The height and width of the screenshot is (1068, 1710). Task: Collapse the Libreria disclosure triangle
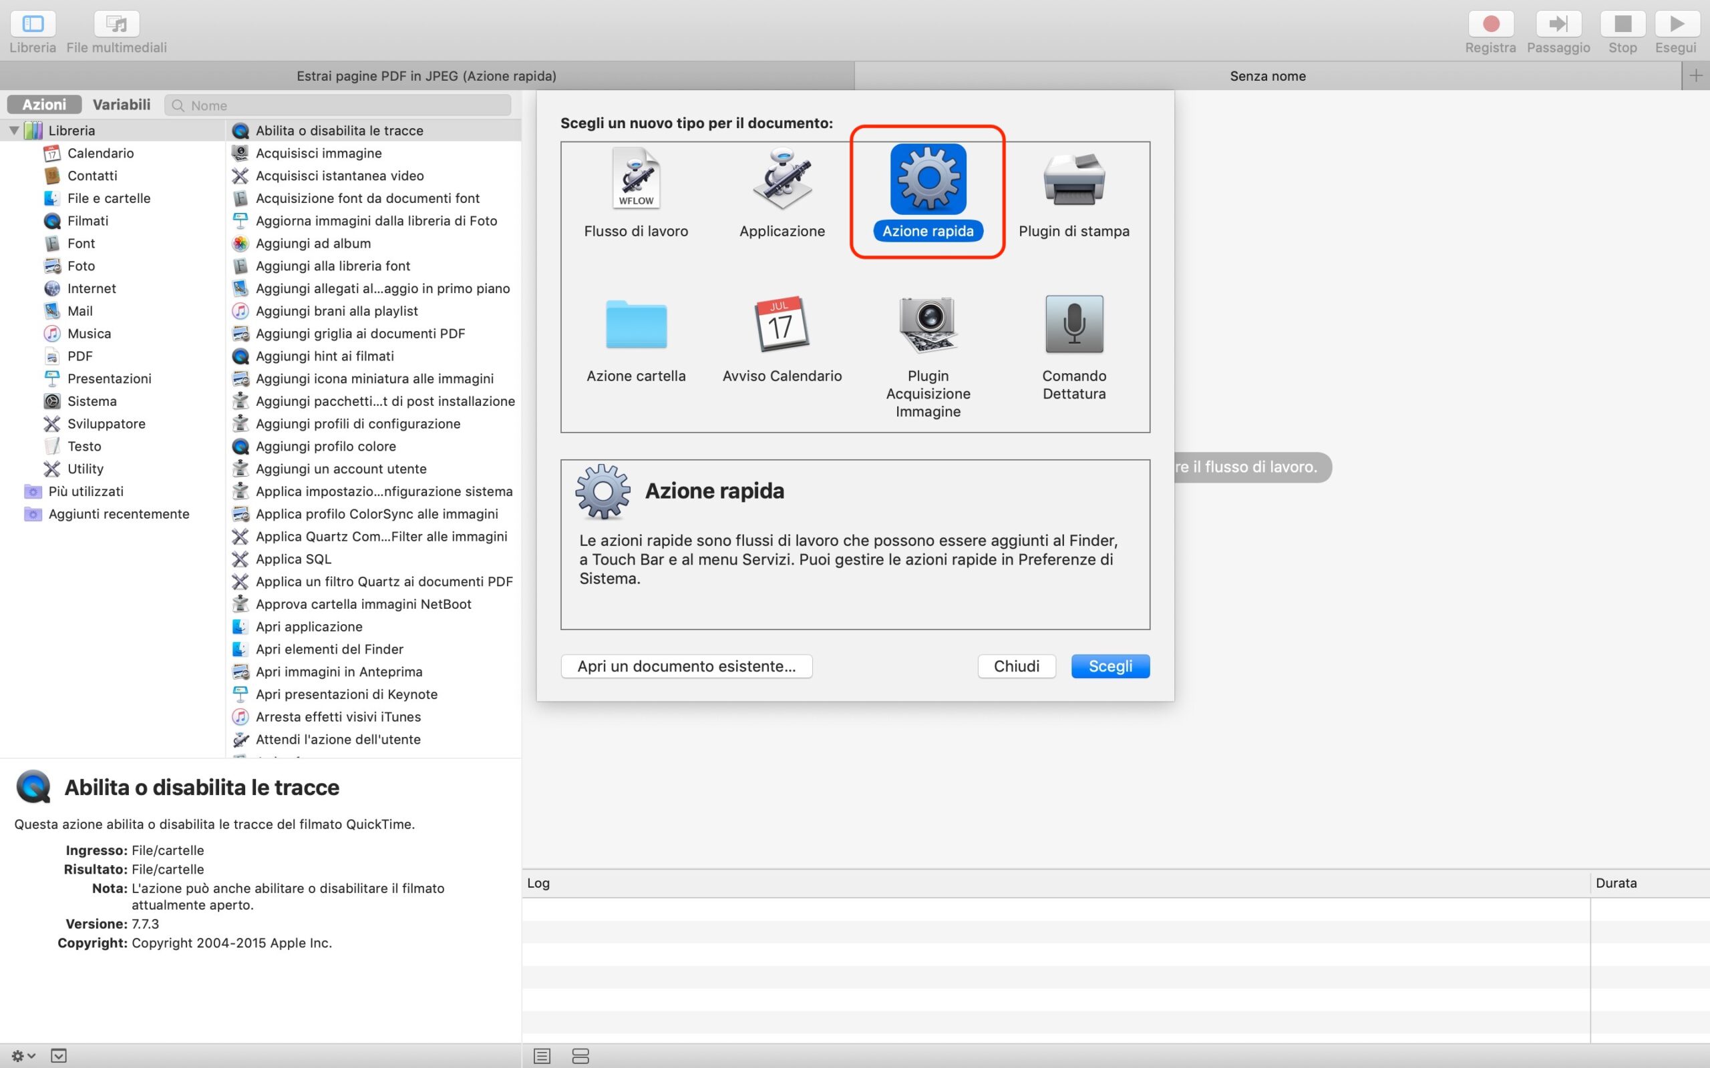(x=13, y=130)
